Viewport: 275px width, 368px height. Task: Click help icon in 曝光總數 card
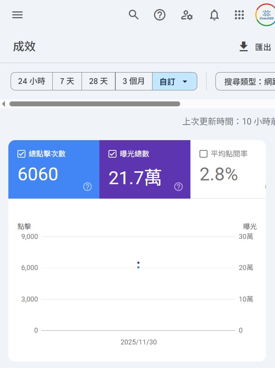[x=178, y=186]
